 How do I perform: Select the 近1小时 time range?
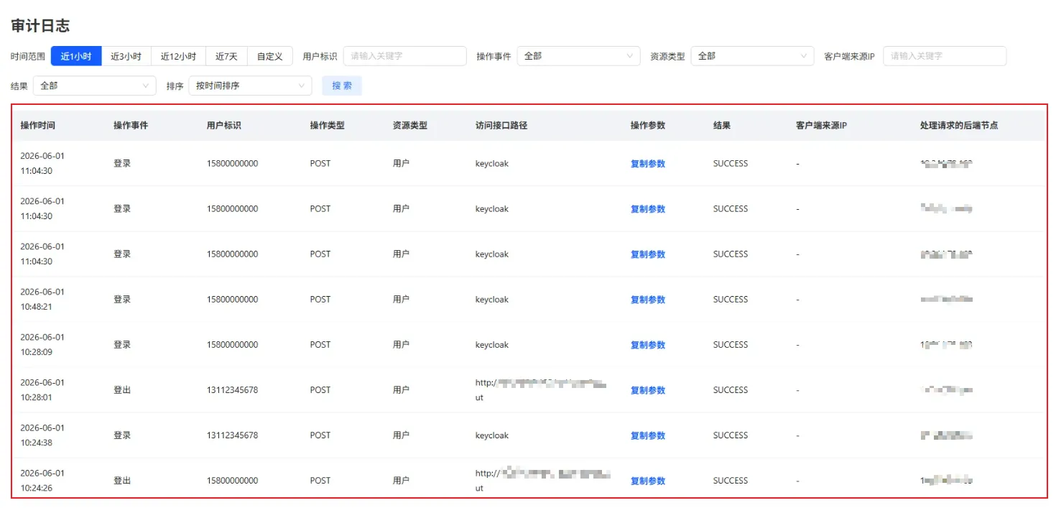coord(76,56)
